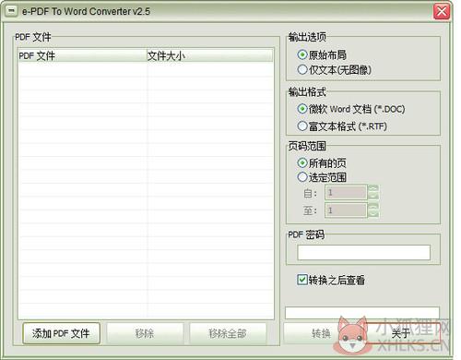Click the PDF 密码 input field
This screenshot has width=461, height=360.
[x=364, y=252]
